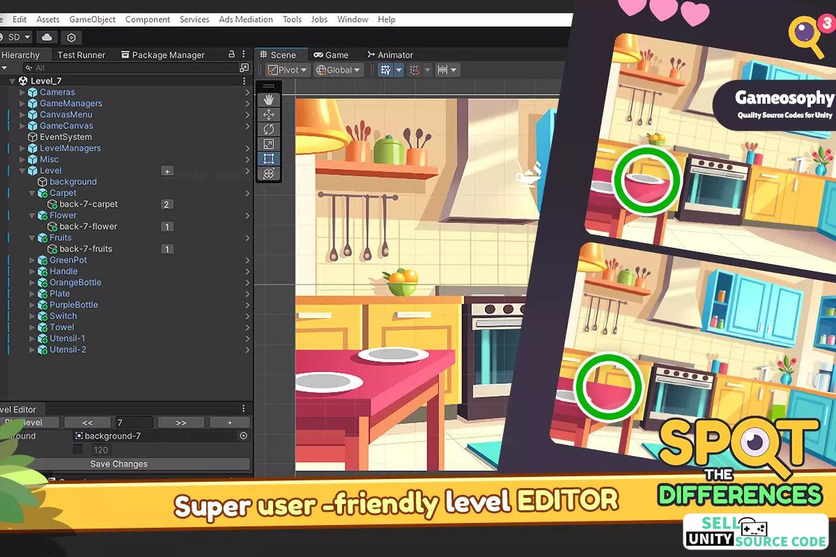Open the grid visibility options arrow

399,70
